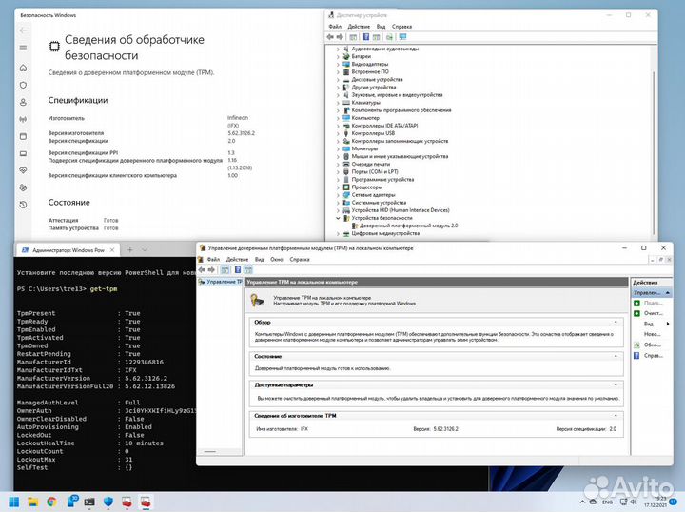This screenshot has width=685, height=512.
Task: Expand Сетевые адаптеры node
Action: pos(338,195)
